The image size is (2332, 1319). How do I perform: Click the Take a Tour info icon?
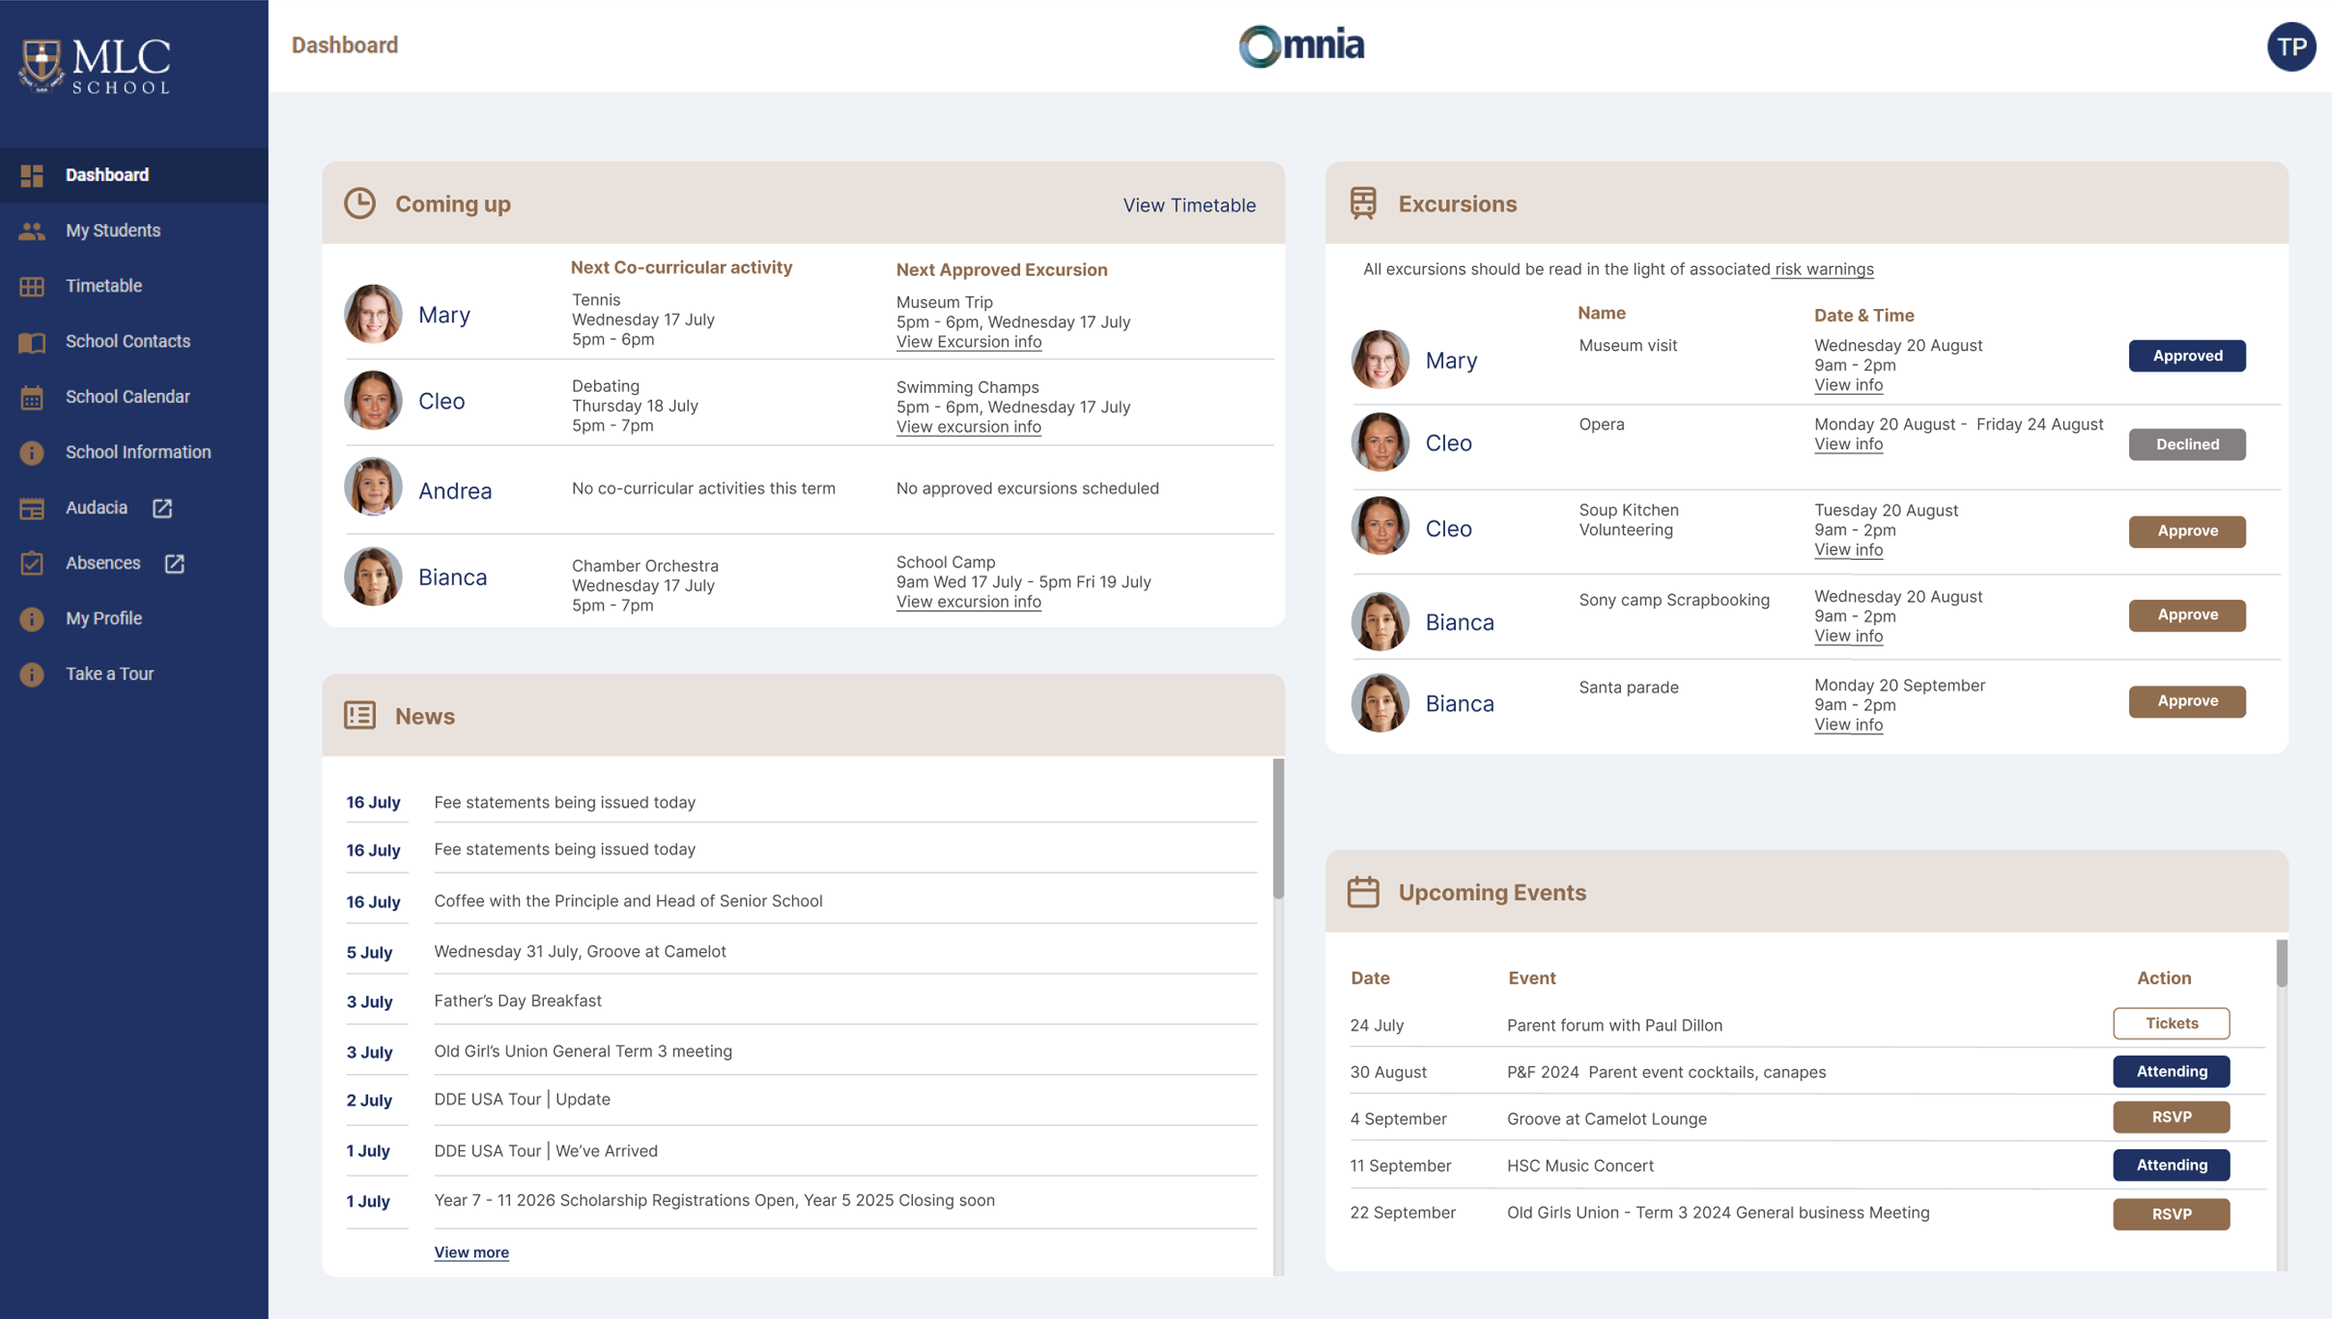[x=32, y=675]
